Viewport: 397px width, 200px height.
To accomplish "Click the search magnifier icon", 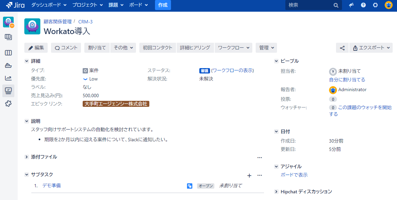I will pos(336,5).
